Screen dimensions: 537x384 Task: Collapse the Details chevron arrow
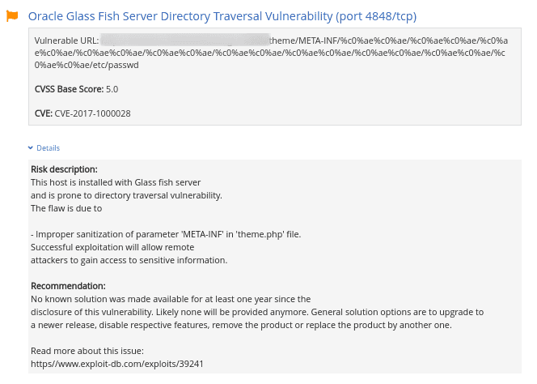point(31,148)
